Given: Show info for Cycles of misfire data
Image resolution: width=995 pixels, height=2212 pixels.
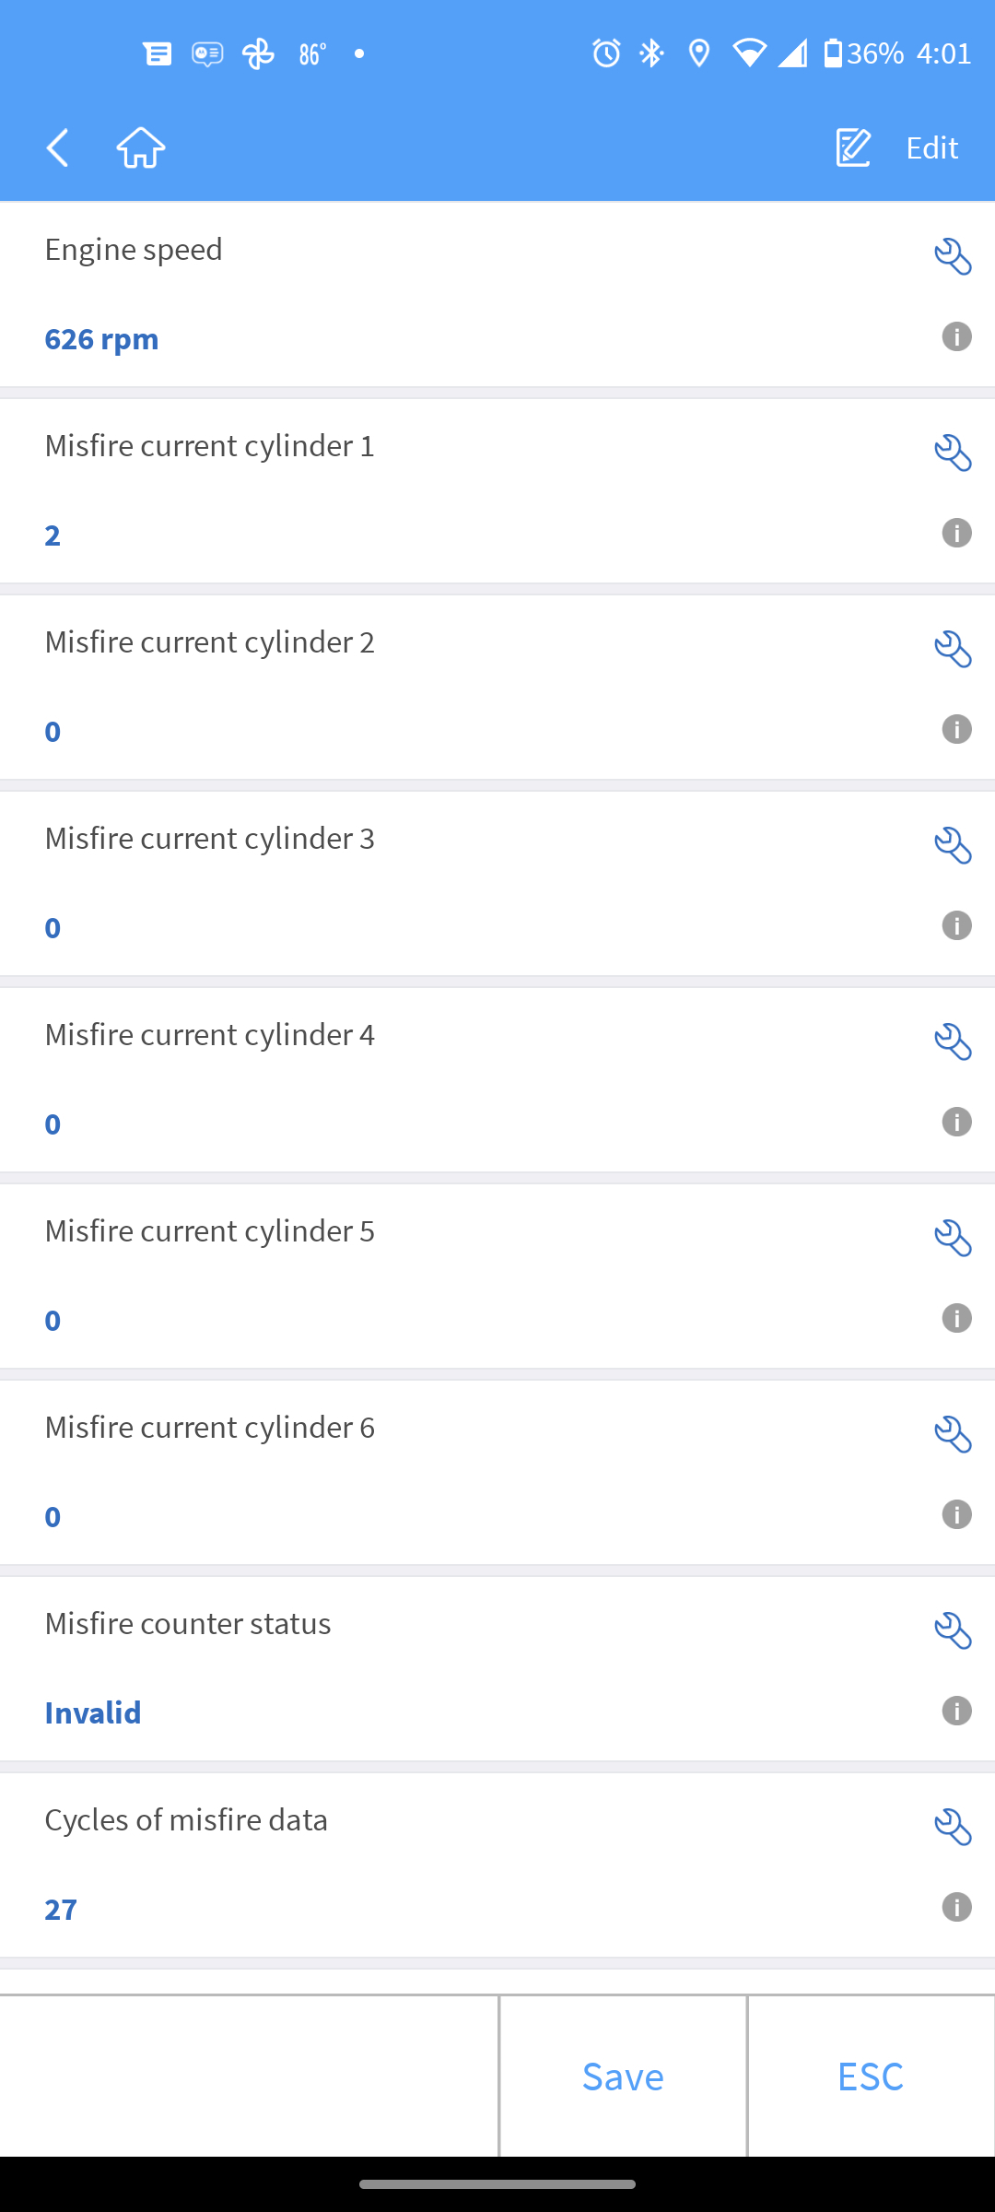Looking at the screenshot, I should click(x=956, y=1908).
